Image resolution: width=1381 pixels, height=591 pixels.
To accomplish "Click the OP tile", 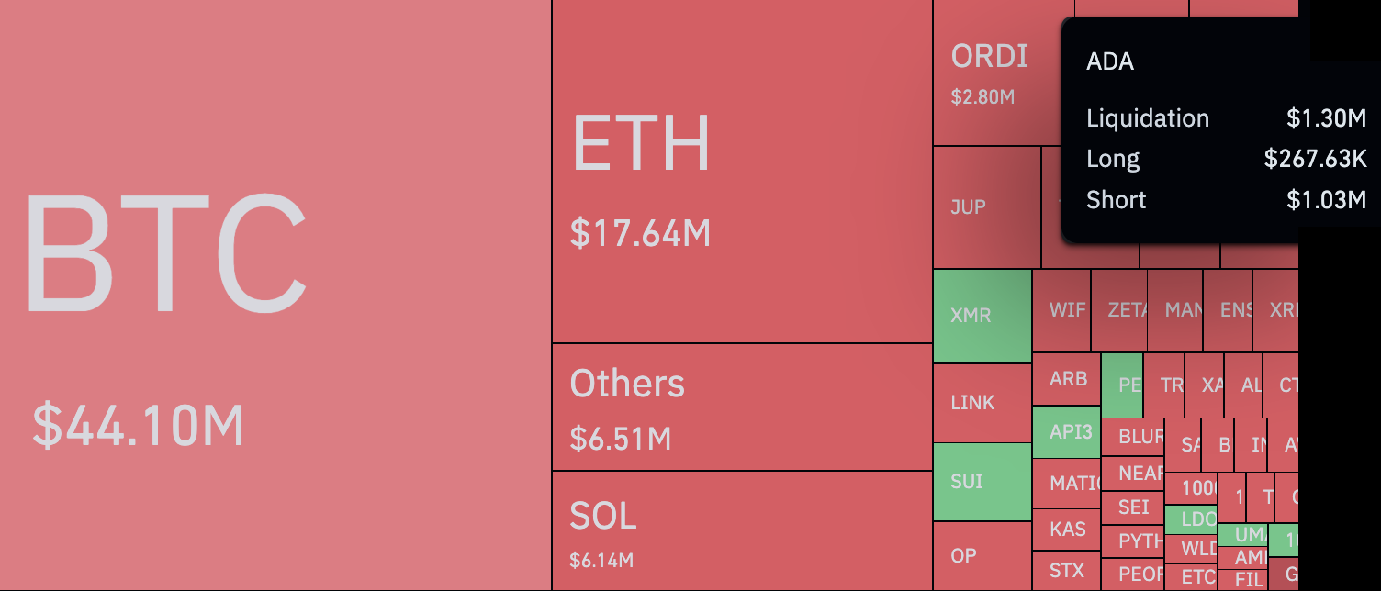I will coord(982,555).
